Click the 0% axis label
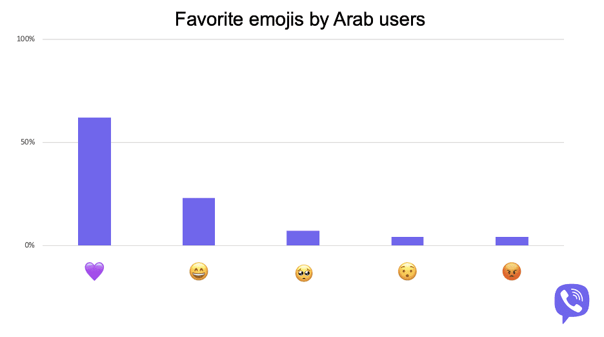This screenshot has height=337, width=604. (x=30, y=245)
